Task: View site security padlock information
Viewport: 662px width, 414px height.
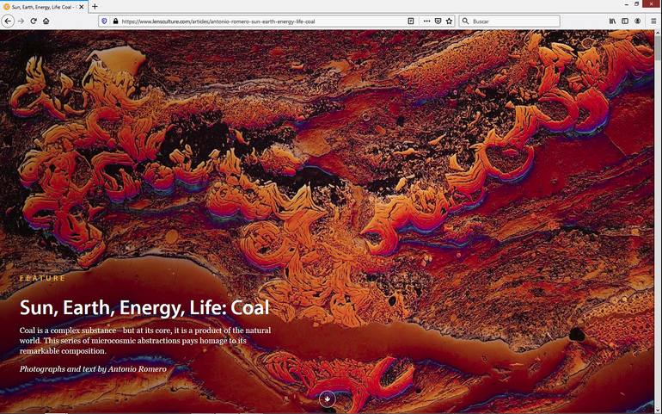Action: point(115,22)
